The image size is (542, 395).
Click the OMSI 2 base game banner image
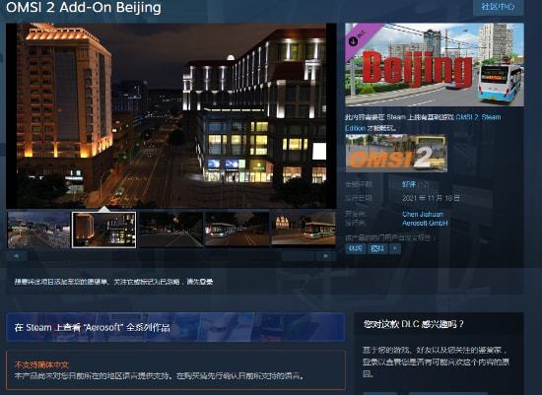(x=396, y=154)
